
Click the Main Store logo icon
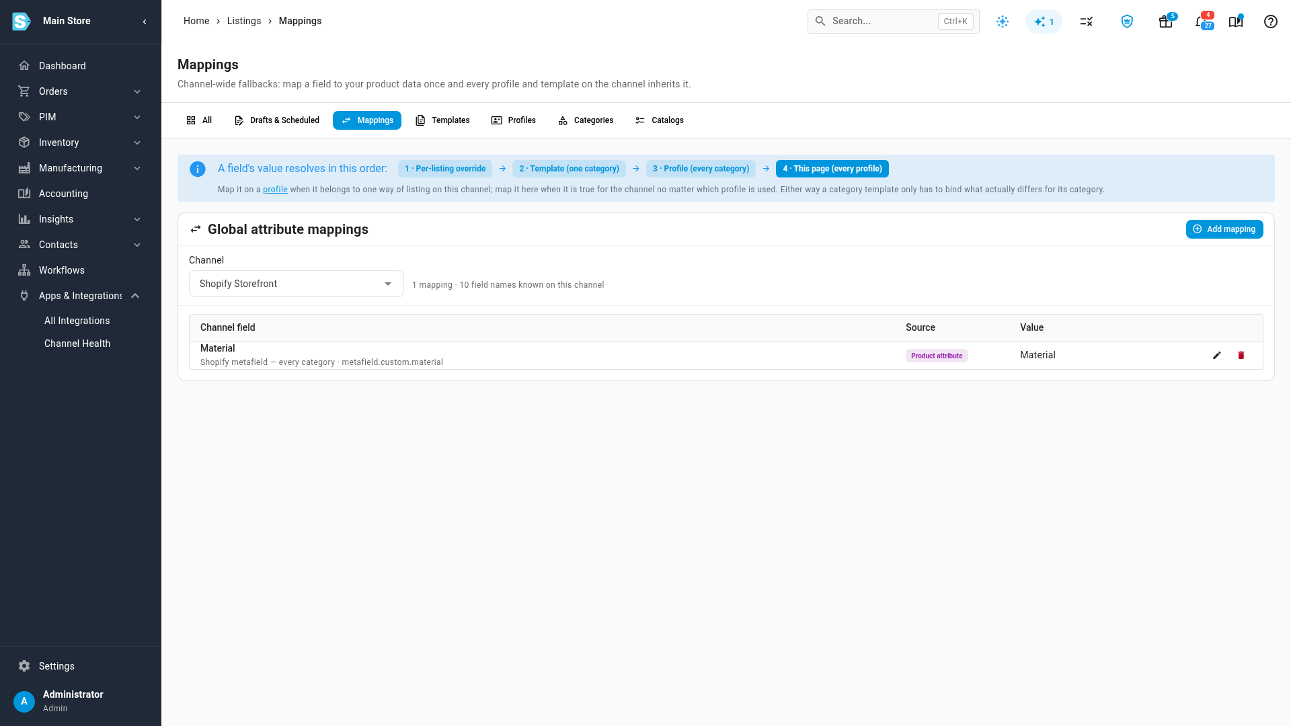coord(22,22)
